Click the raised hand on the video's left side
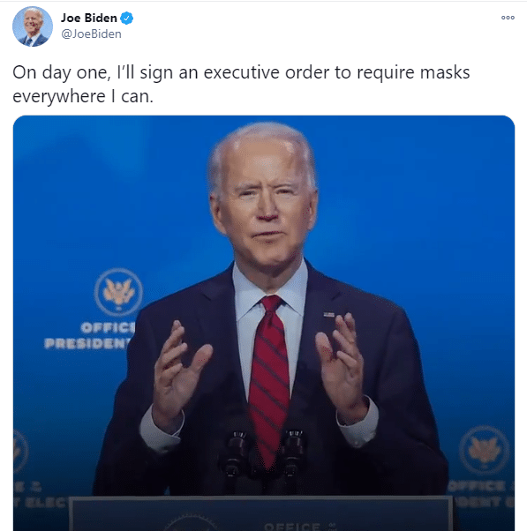Viewport: 527px width, 531px height. pyautogui.click(x=177, y=374)
